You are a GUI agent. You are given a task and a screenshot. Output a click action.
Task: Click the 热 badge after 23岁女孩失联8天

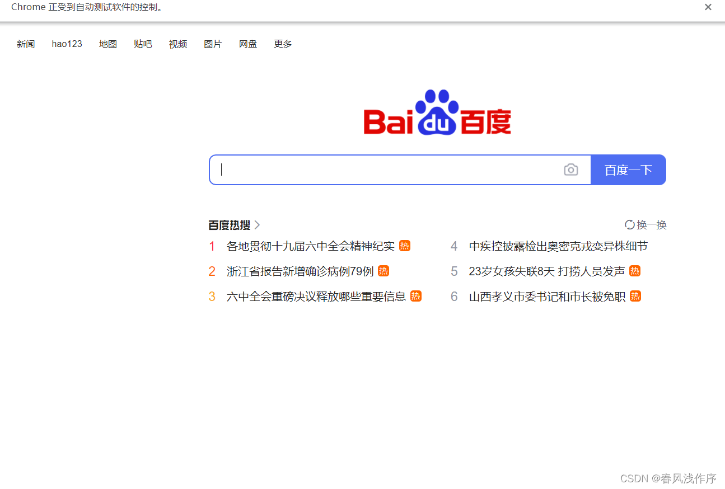(635, 271)
